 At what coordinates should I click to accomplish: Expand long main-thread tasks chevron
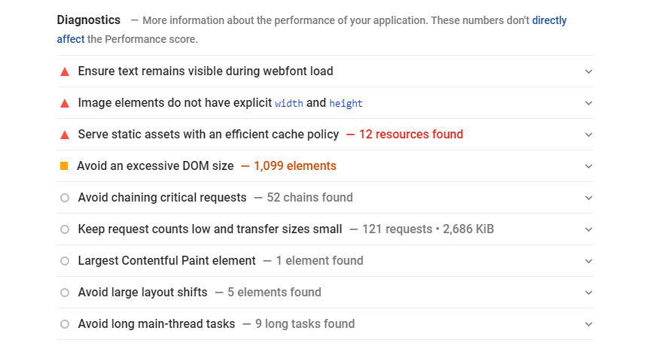(x=589, y=324)
